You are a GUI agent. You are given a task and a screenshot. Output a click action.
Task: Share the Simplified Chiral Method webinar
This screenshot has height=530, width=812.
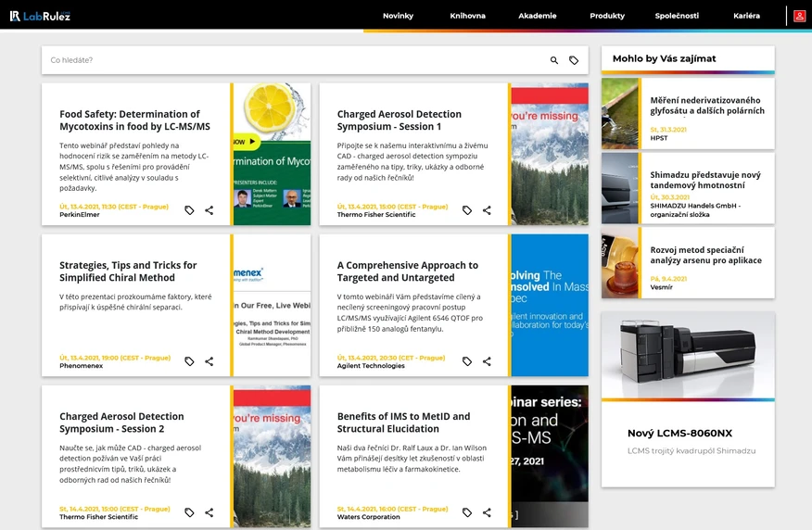point(209,361)
